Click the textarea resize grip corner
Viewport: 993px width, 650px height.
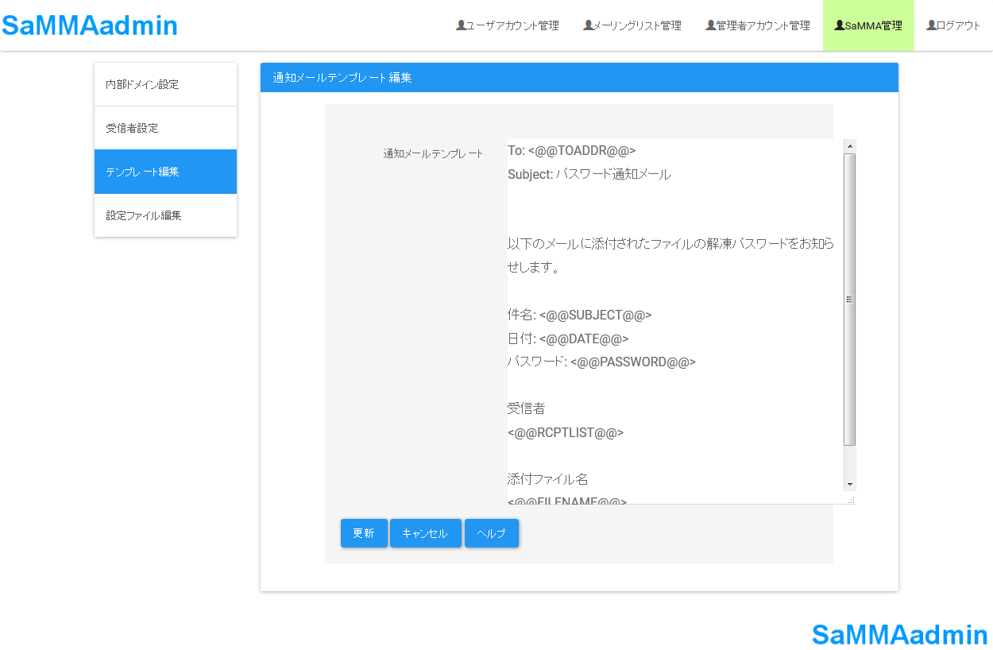point(851,500)
